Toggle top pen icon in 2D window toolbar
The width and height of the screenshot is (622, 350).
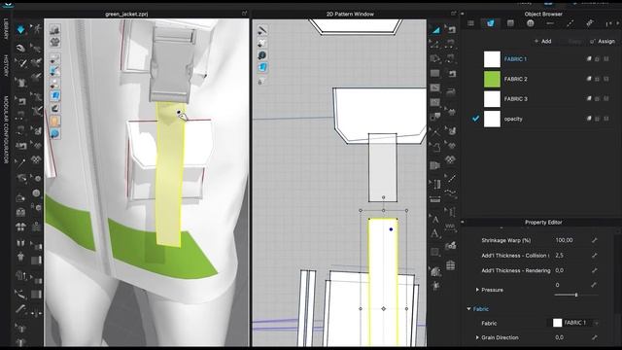pyautogui.click(x=261, y=30)
